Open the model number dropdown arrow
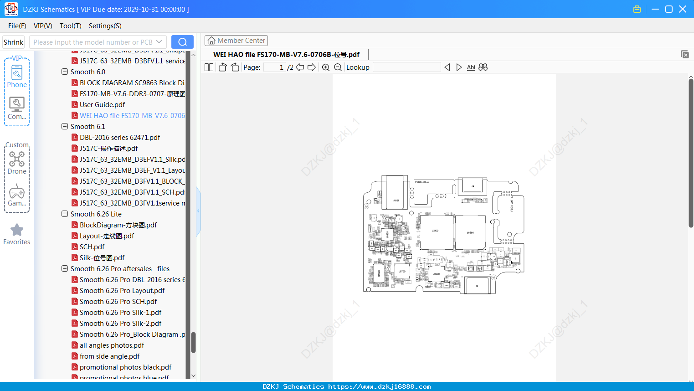Image resolution: width=694 pixels, height=391 pixels. point(159,42)
